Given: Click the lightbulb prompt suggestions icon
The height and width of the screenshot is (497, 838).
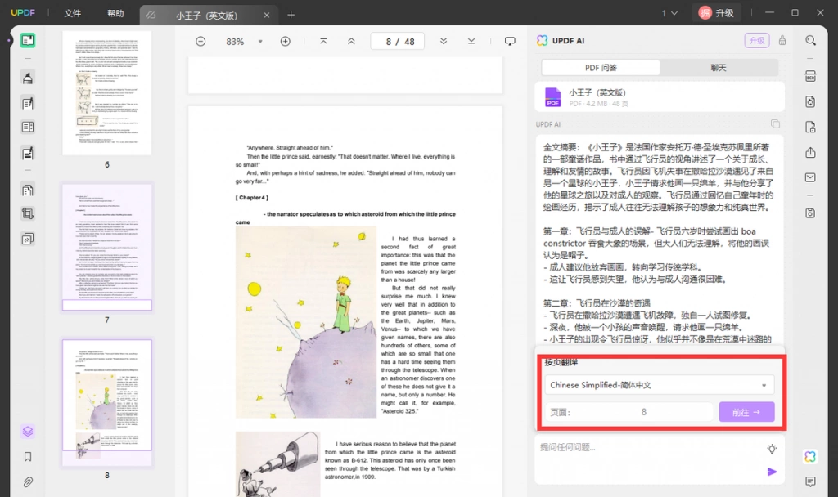Looking at the screenshot, I should 772,449.
